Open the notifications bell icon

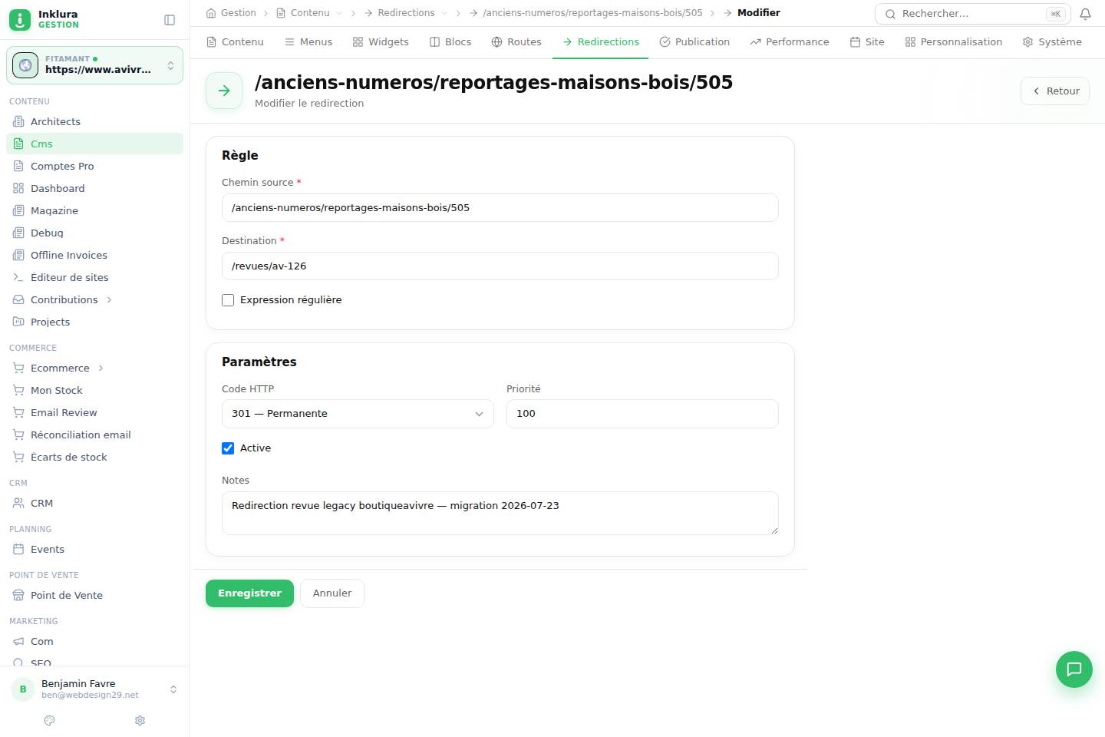[x=1085, y=14]
